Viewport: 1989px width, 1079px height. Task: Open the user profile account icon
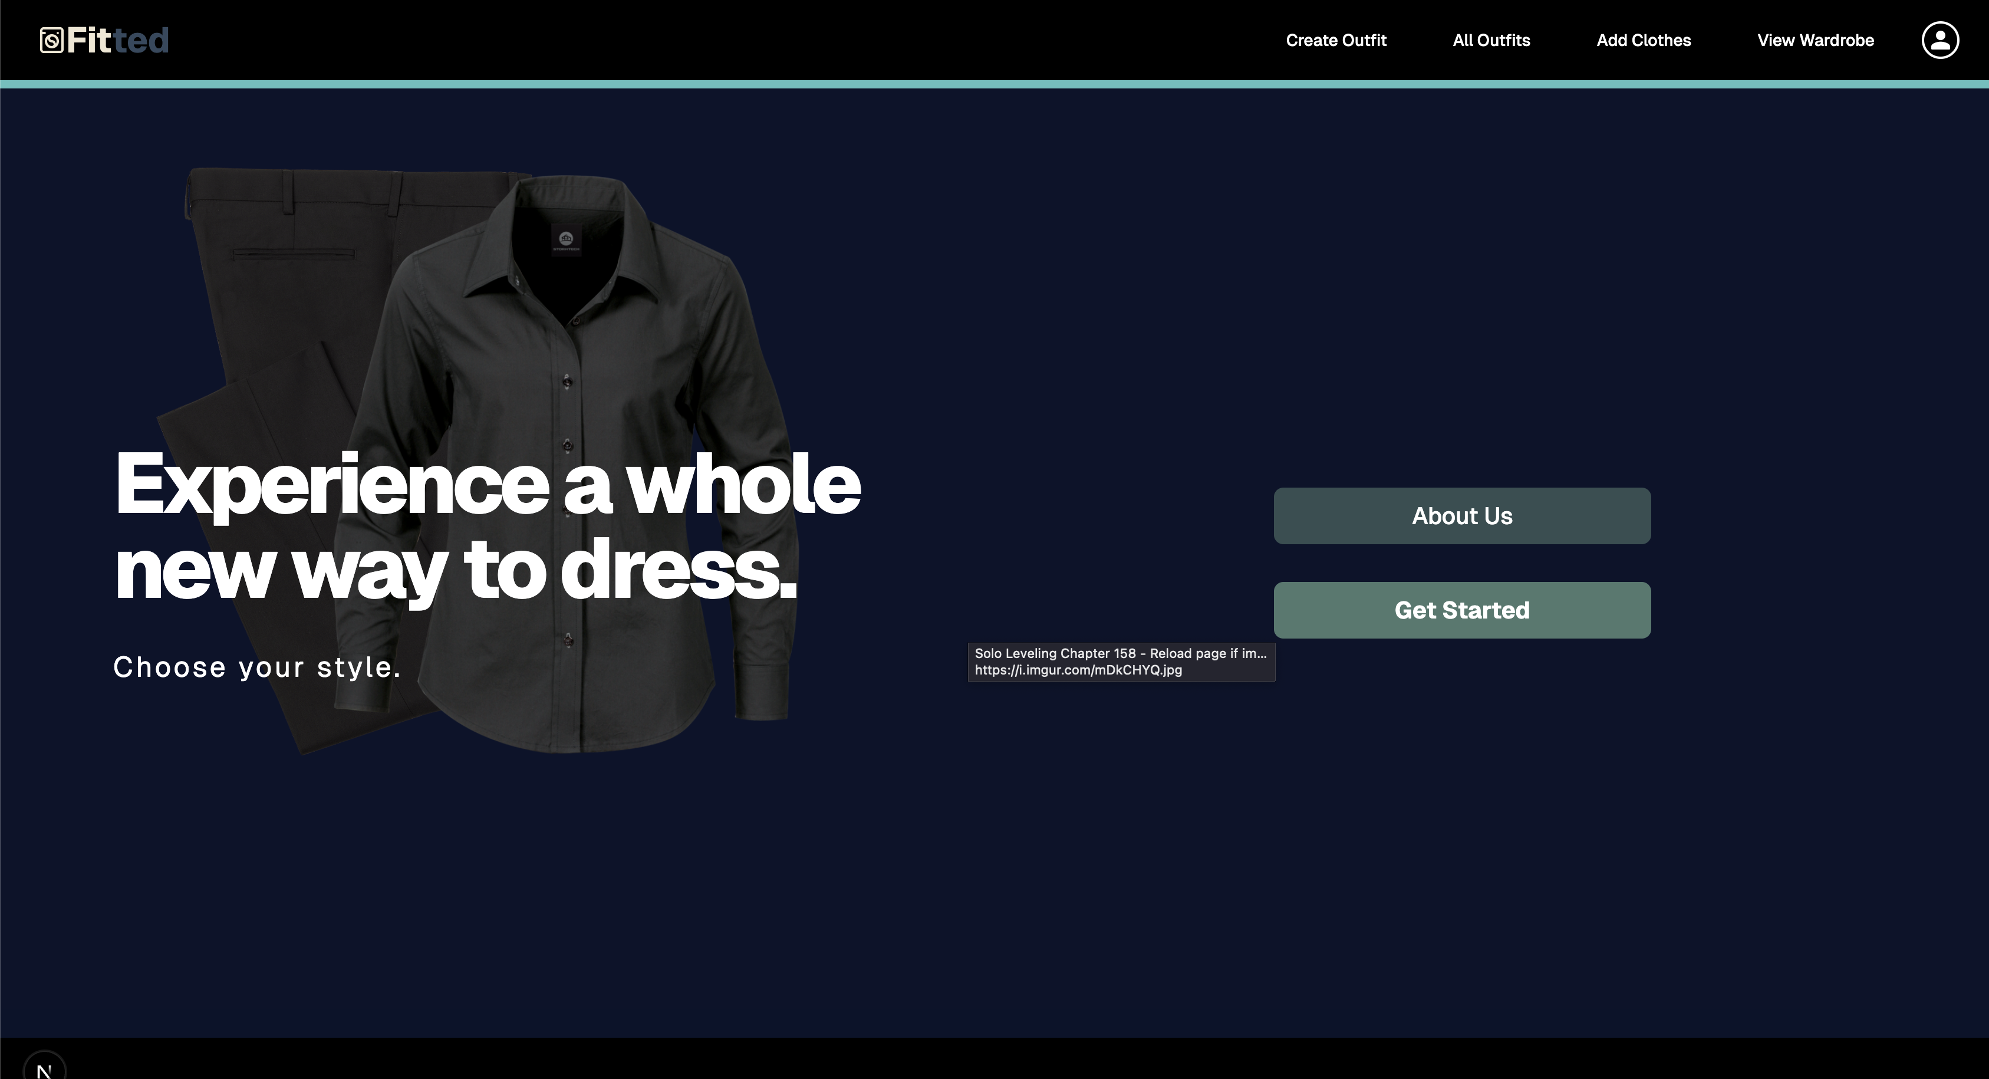(1939, 40)
